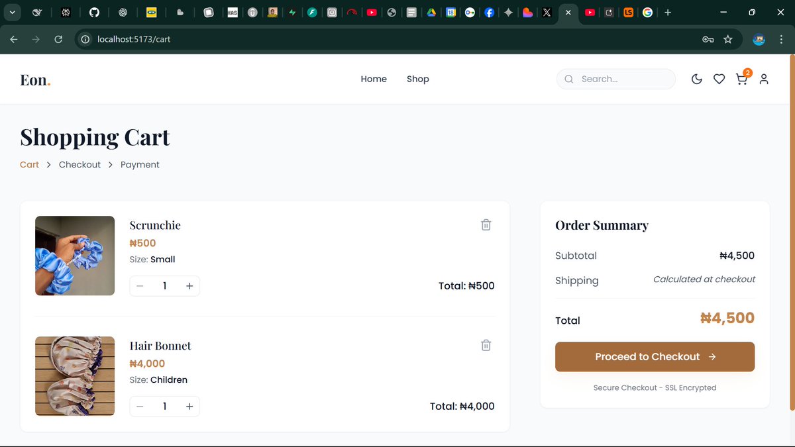The height and width of the screenshot is (447, 795).
Task: Switch to the KAS tab
Action: click(233, 12)
